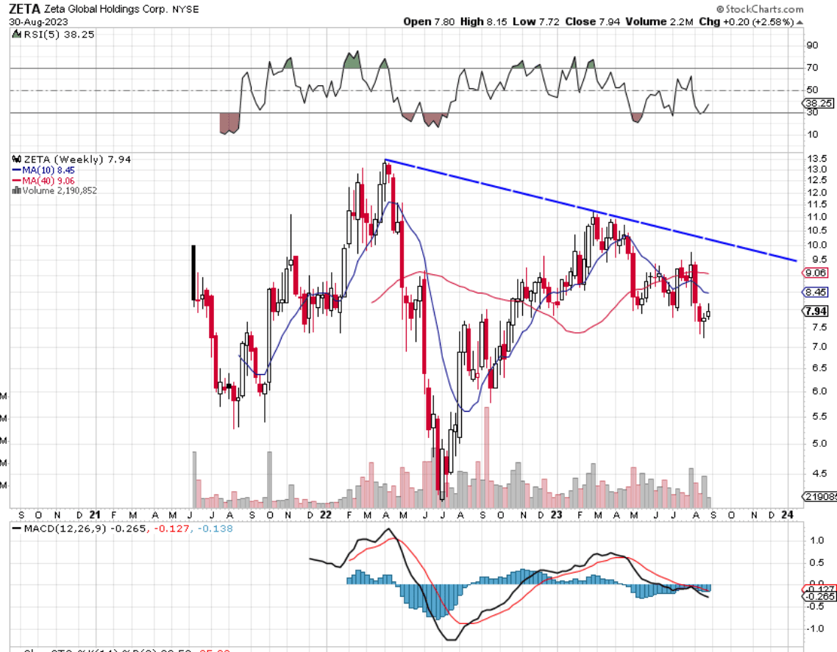Click the red -0.127 value in MACD legend
The height and width of the screenshot is (652, 837).
point(173,529)
